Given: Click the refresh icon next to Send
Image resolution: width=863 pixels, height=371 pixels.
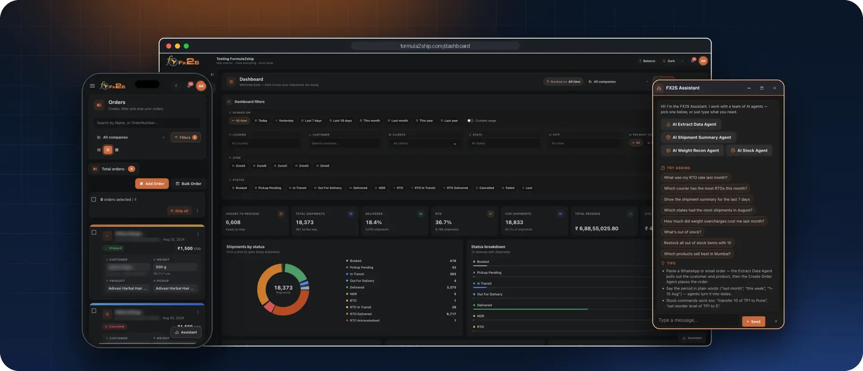Looking at the screenshot, I should point(776,321).
